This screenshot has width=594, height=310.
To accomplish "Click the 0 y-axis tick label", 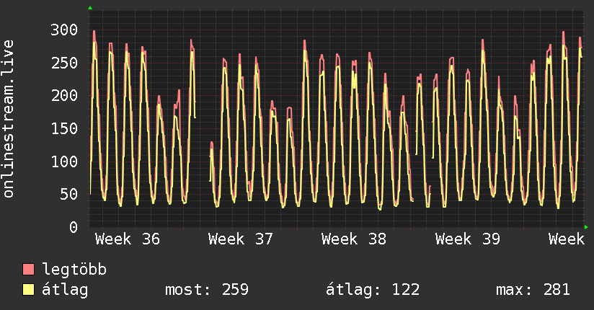I will [74, 227].
